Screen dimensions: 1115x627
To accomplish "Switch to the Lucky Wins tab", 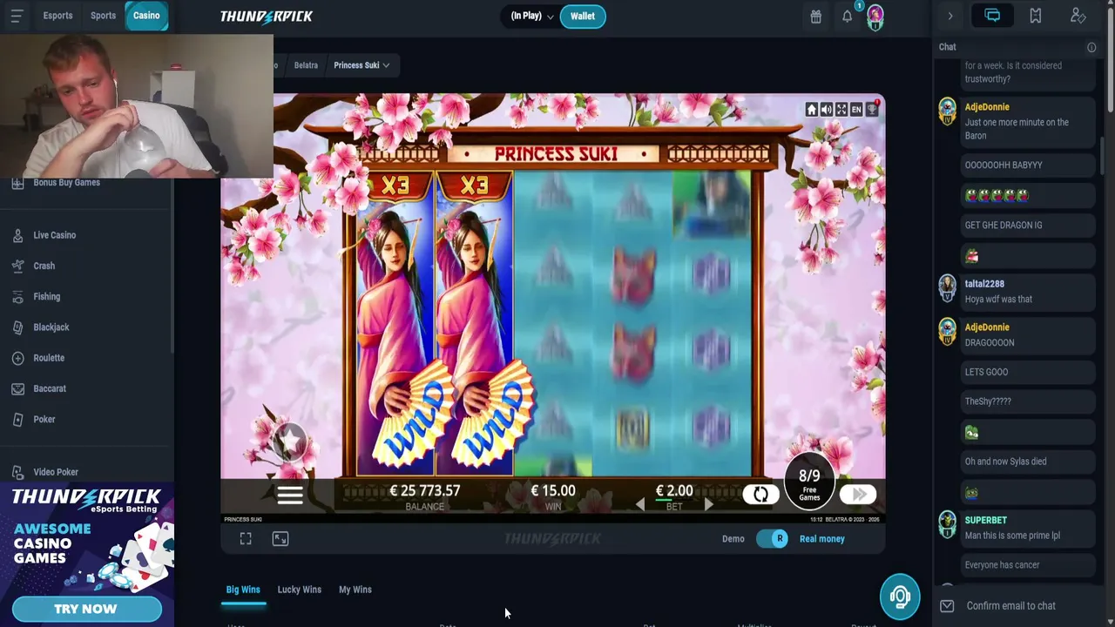I will point(299,590).
